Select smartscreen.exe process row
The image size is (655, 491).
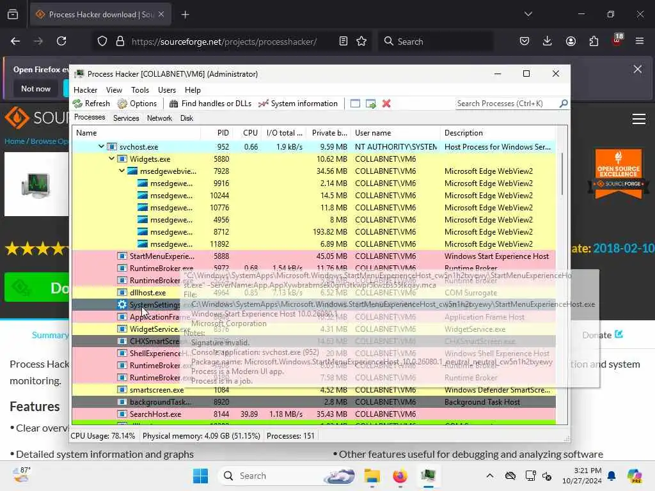(313, 389)
